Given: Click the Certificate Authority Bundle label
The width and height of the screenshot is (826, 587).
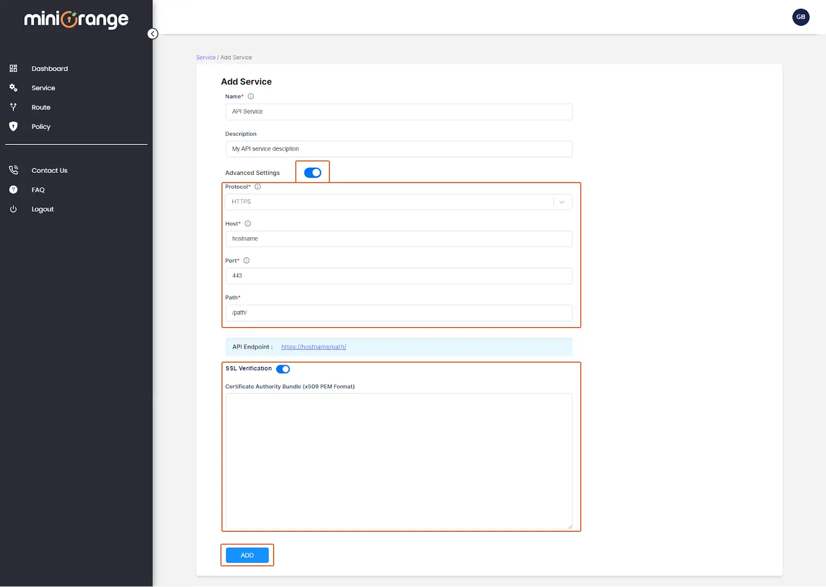Looking at the screenshot, I should [290, 386].
